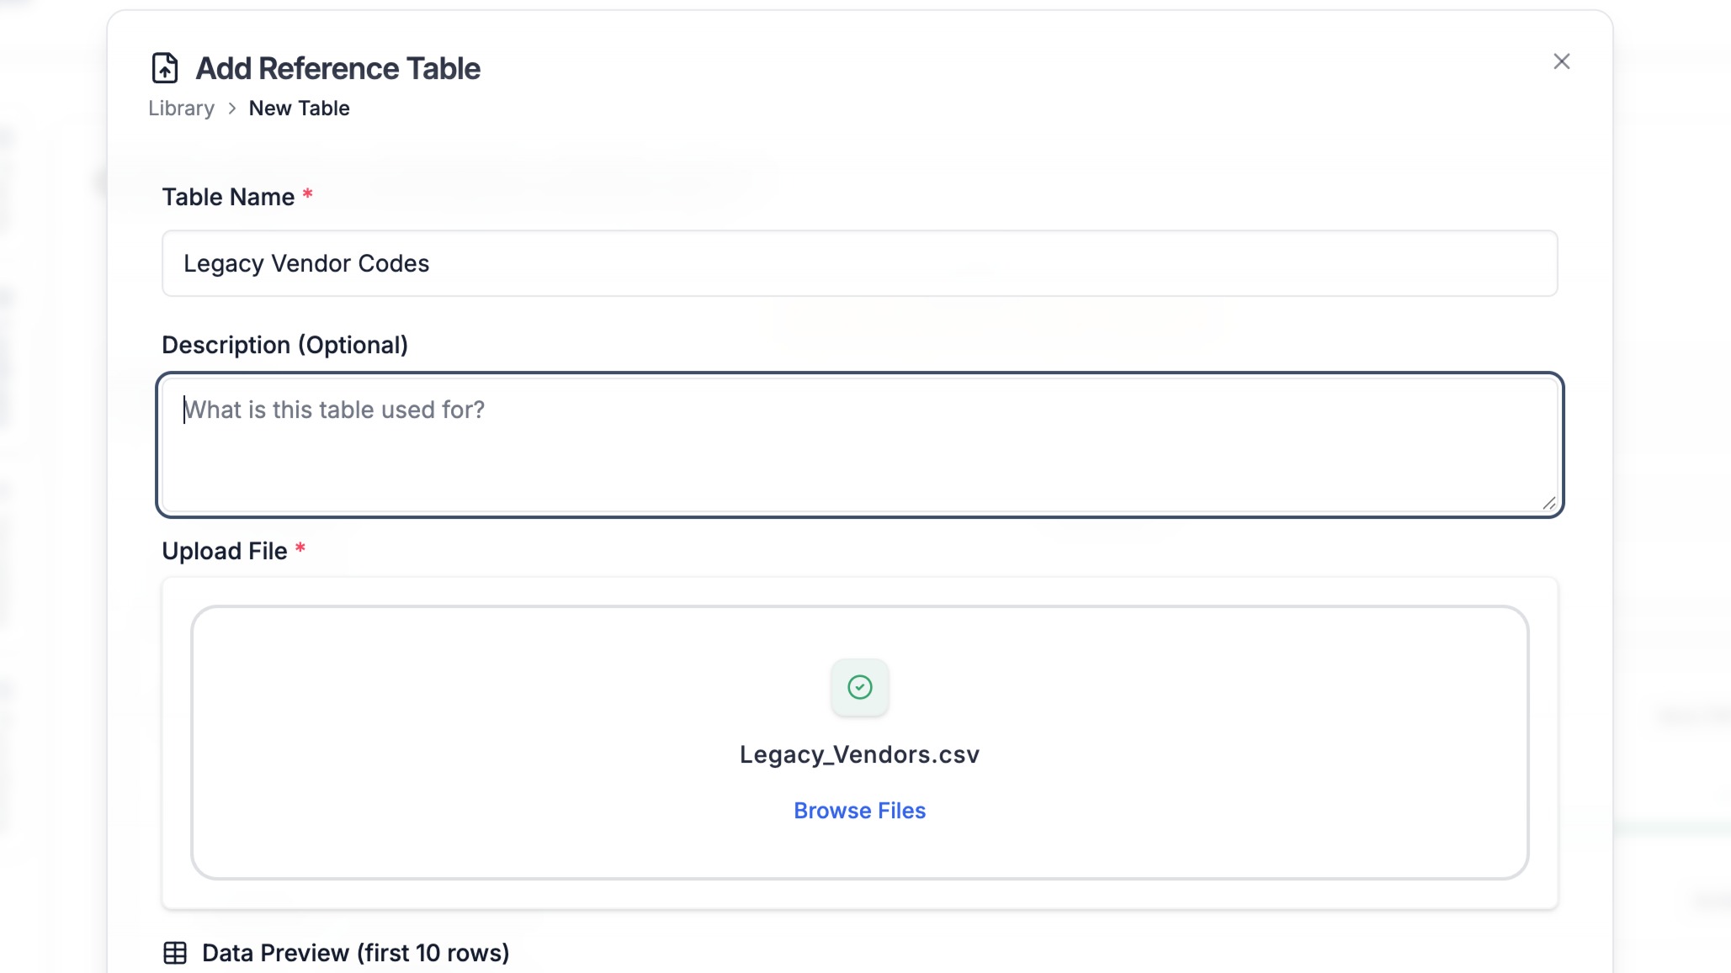
Task: Click the Data Preview (first 10 rows) heading
Action: click(354, 953)
